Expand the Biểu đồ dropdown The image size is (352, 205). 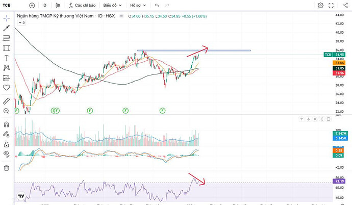(x=112, y=5)
